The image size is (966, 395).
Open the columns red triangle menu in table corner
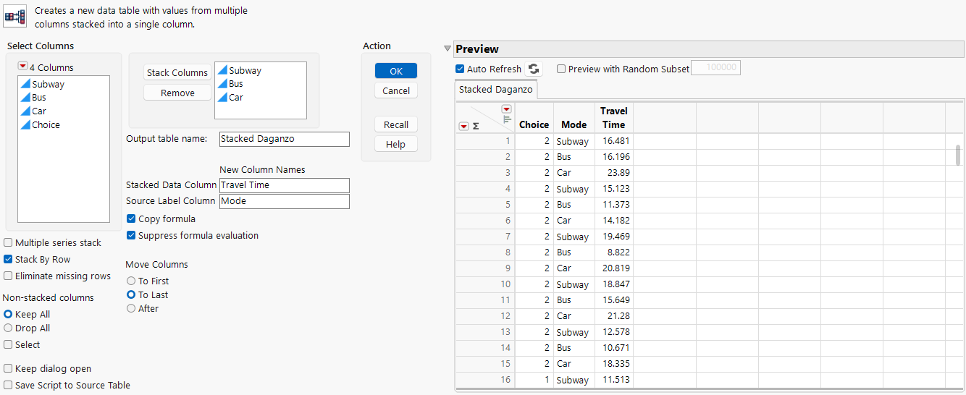(x=506, y=109)
